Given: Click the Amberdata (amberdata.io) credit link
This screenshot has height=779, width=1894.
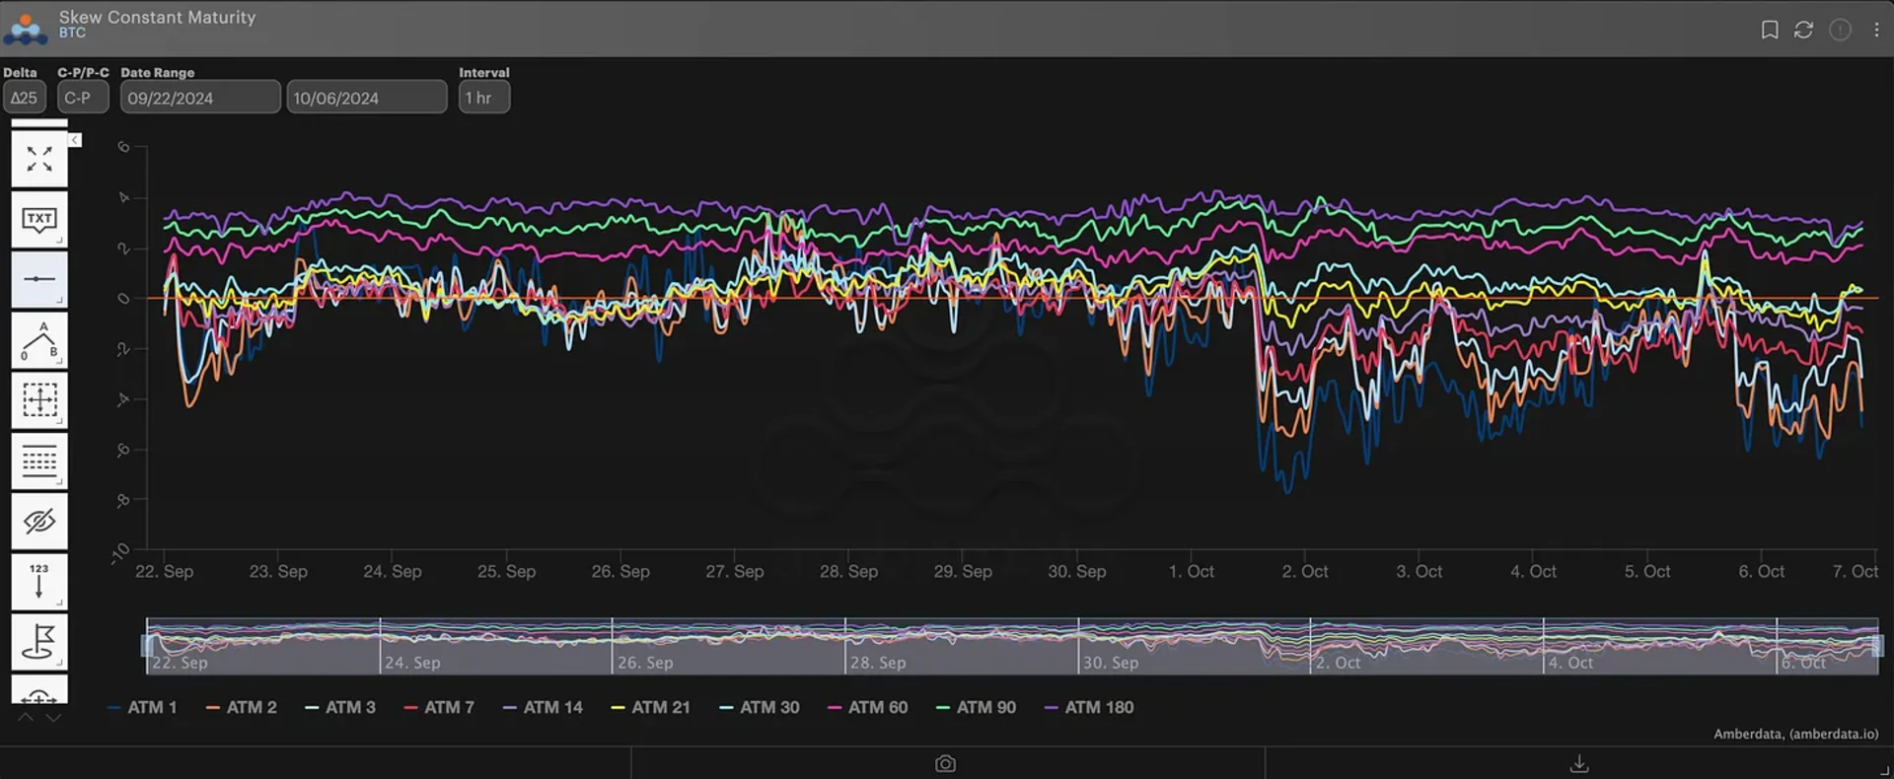Looking at the screenshot, I should (1795, 734).
